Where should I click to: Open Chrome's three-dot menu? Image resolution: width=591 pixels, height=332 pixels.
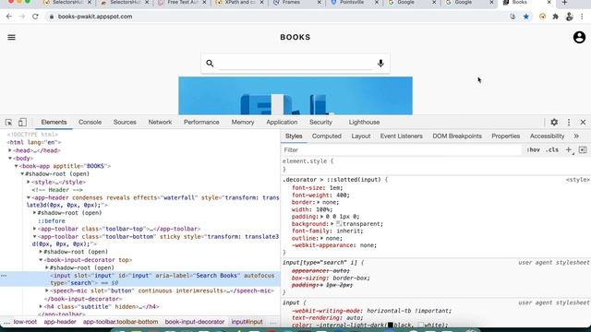point(583,17)
